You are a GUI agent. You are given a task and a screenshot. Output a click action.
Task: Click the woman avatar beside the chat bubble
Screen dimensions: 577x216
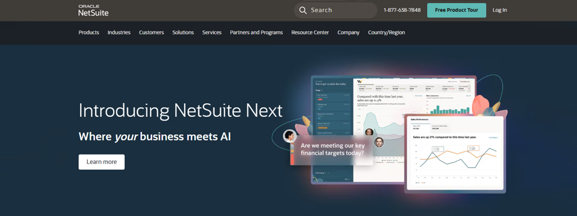tap(290, 136)
